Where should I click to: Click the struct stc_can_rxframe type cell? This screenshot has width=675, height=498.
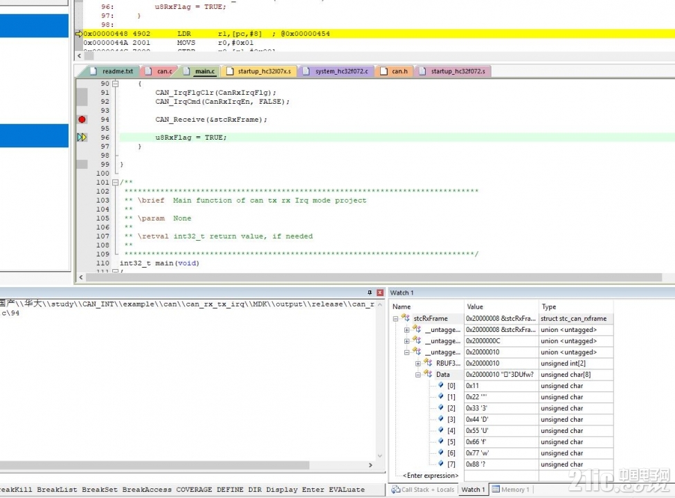point(576,318)
